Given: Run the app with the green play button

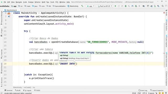Looking at the screenshot, I should pos(115,6).
